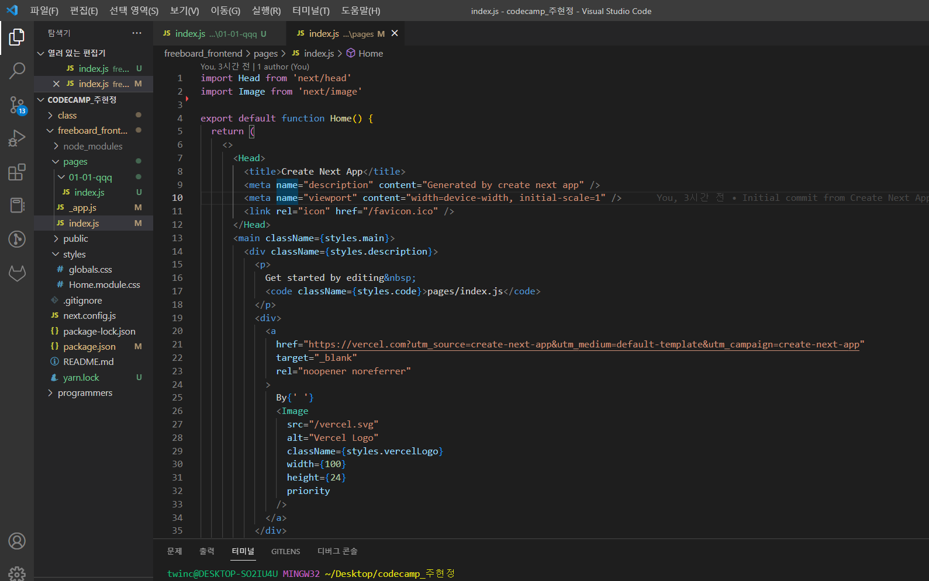Open the 실행(R) menu
The width and height of the screenshot is (929, 581).
point(266,11)
